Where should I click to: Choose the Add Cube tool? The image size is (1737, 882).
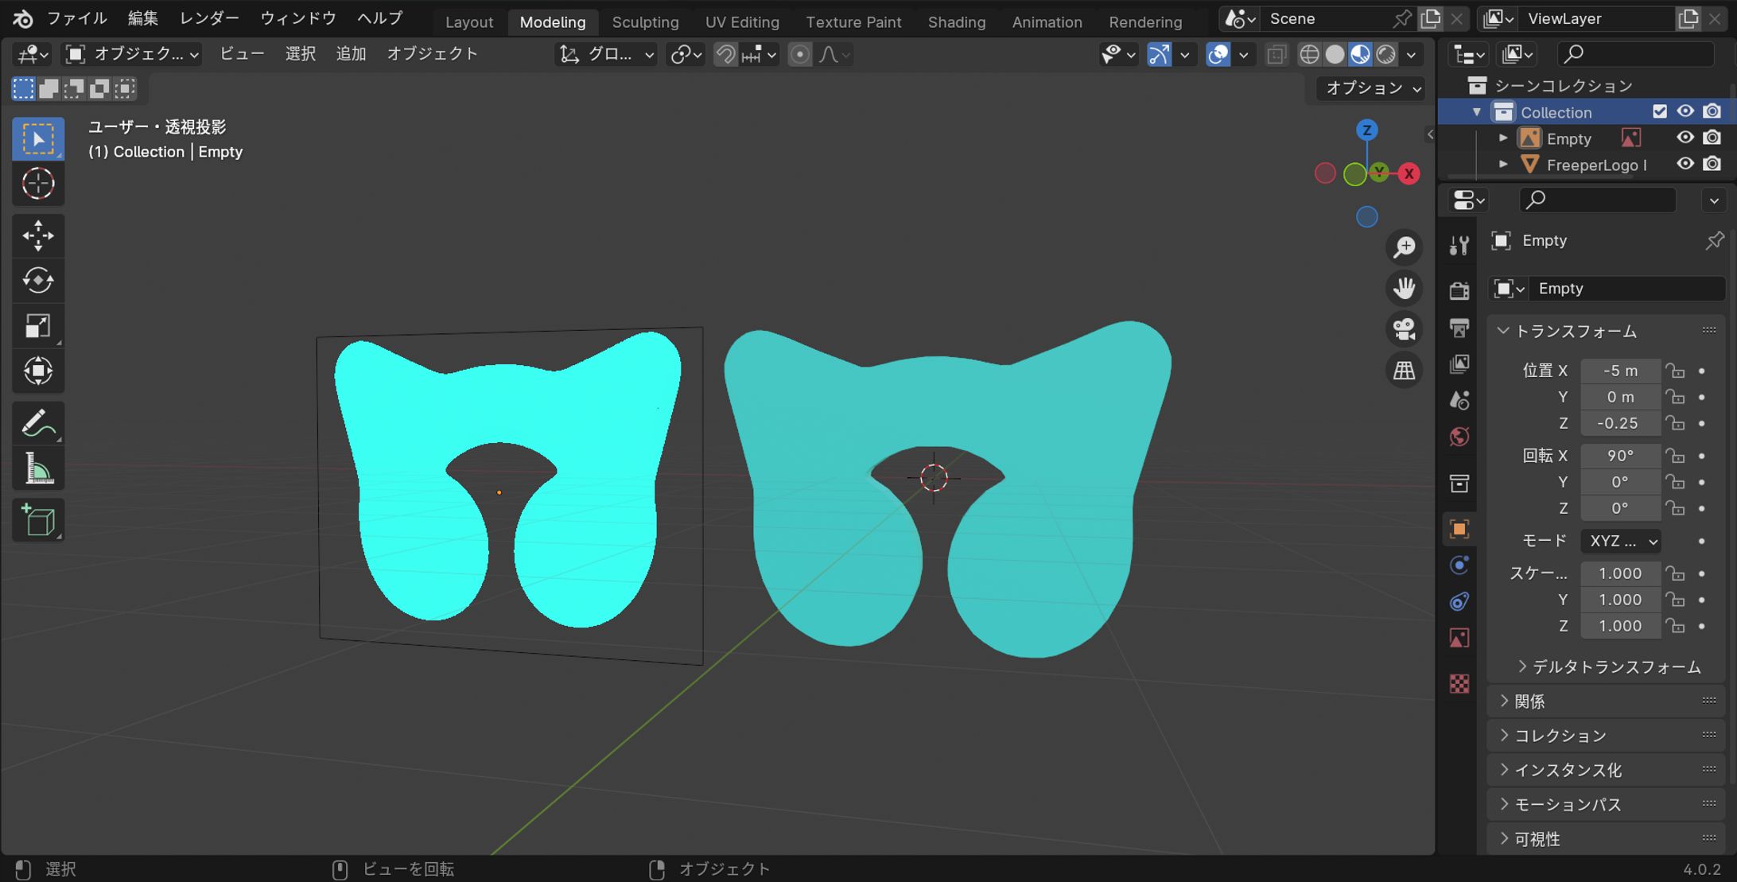tap(37, 521)
